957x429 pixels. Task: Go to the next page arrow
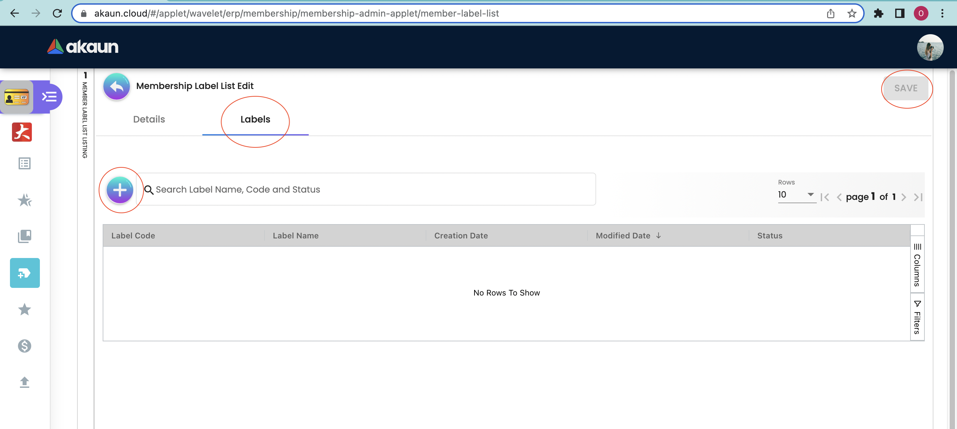click(x=904, y=197)
